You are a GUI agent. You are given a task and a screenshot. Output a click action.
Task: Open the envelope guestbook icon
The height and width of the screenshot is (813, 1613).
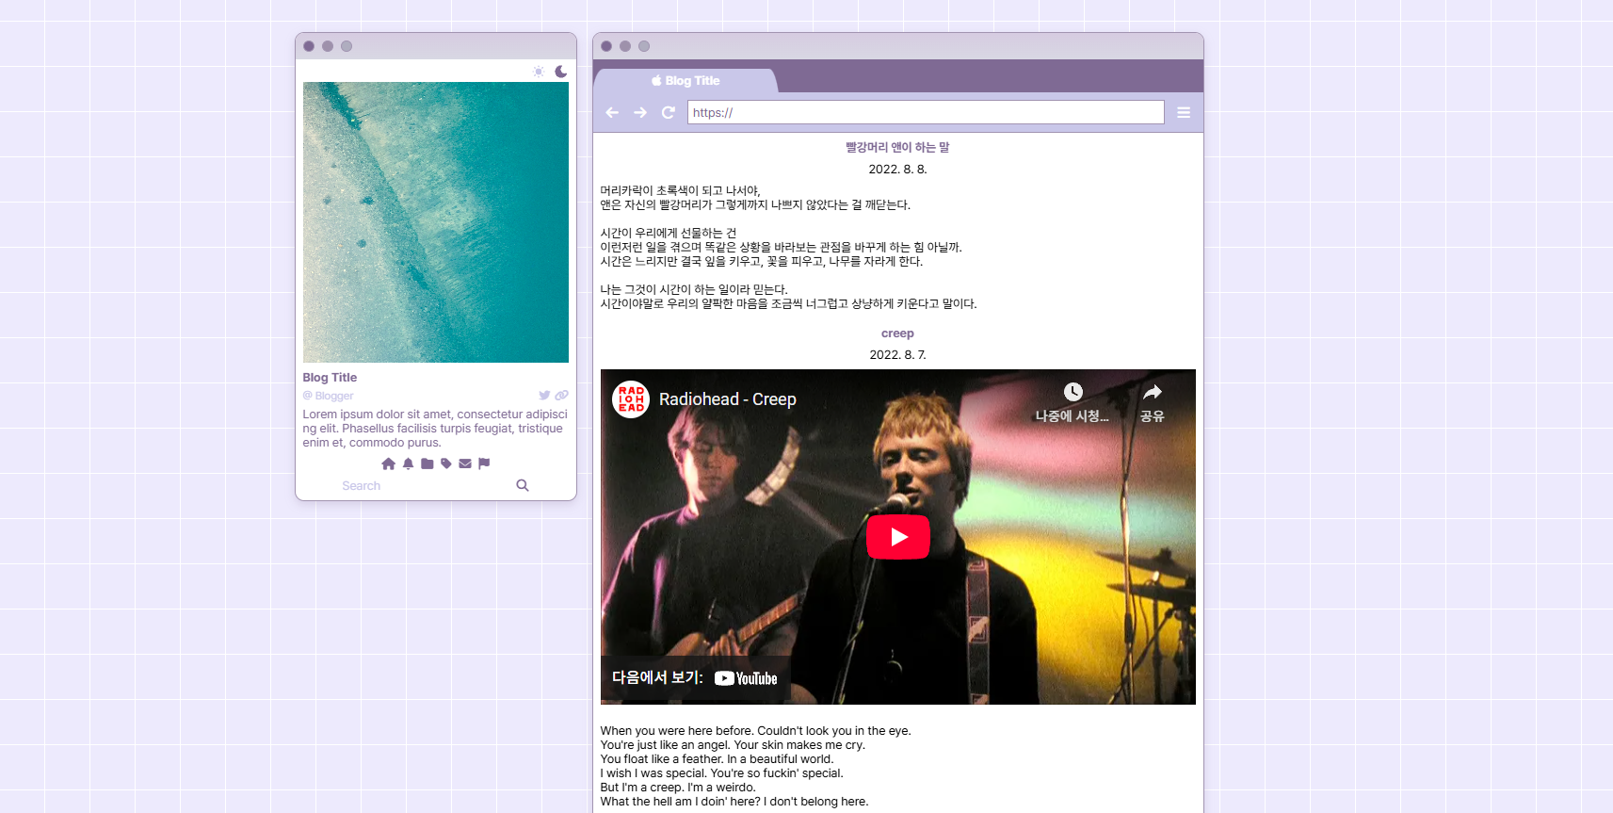(465, 463)
